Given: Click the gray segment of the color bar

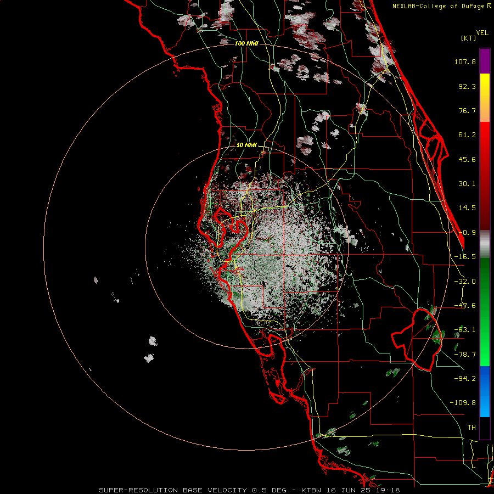Looking at the screenshot, I should (x=485, y=244).
